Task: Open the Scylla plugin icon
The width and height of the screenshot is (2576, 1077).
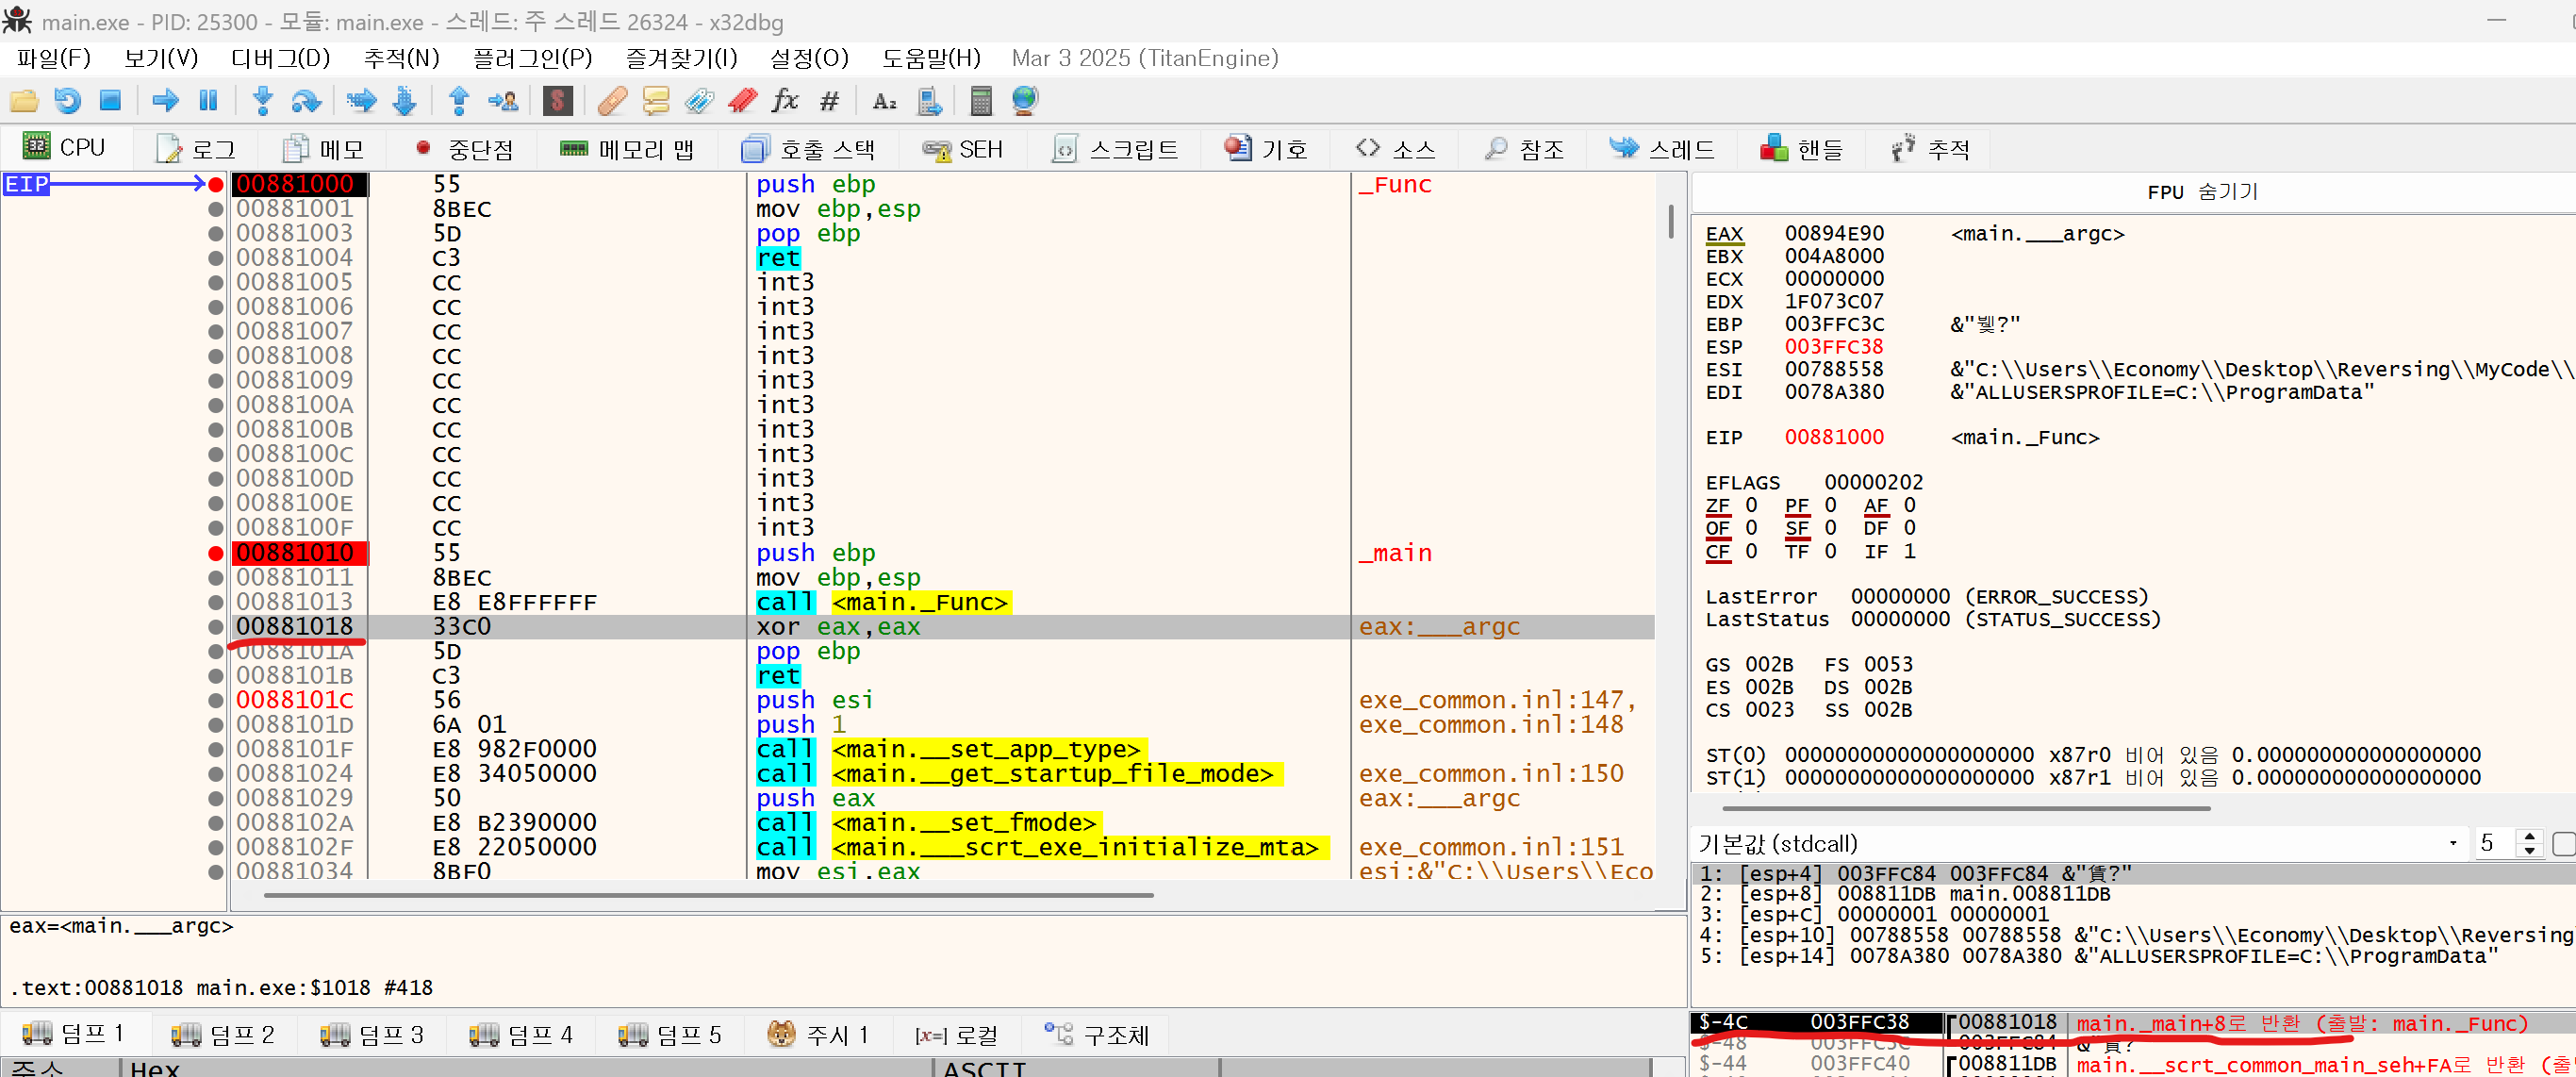Action: coord(558,100)
